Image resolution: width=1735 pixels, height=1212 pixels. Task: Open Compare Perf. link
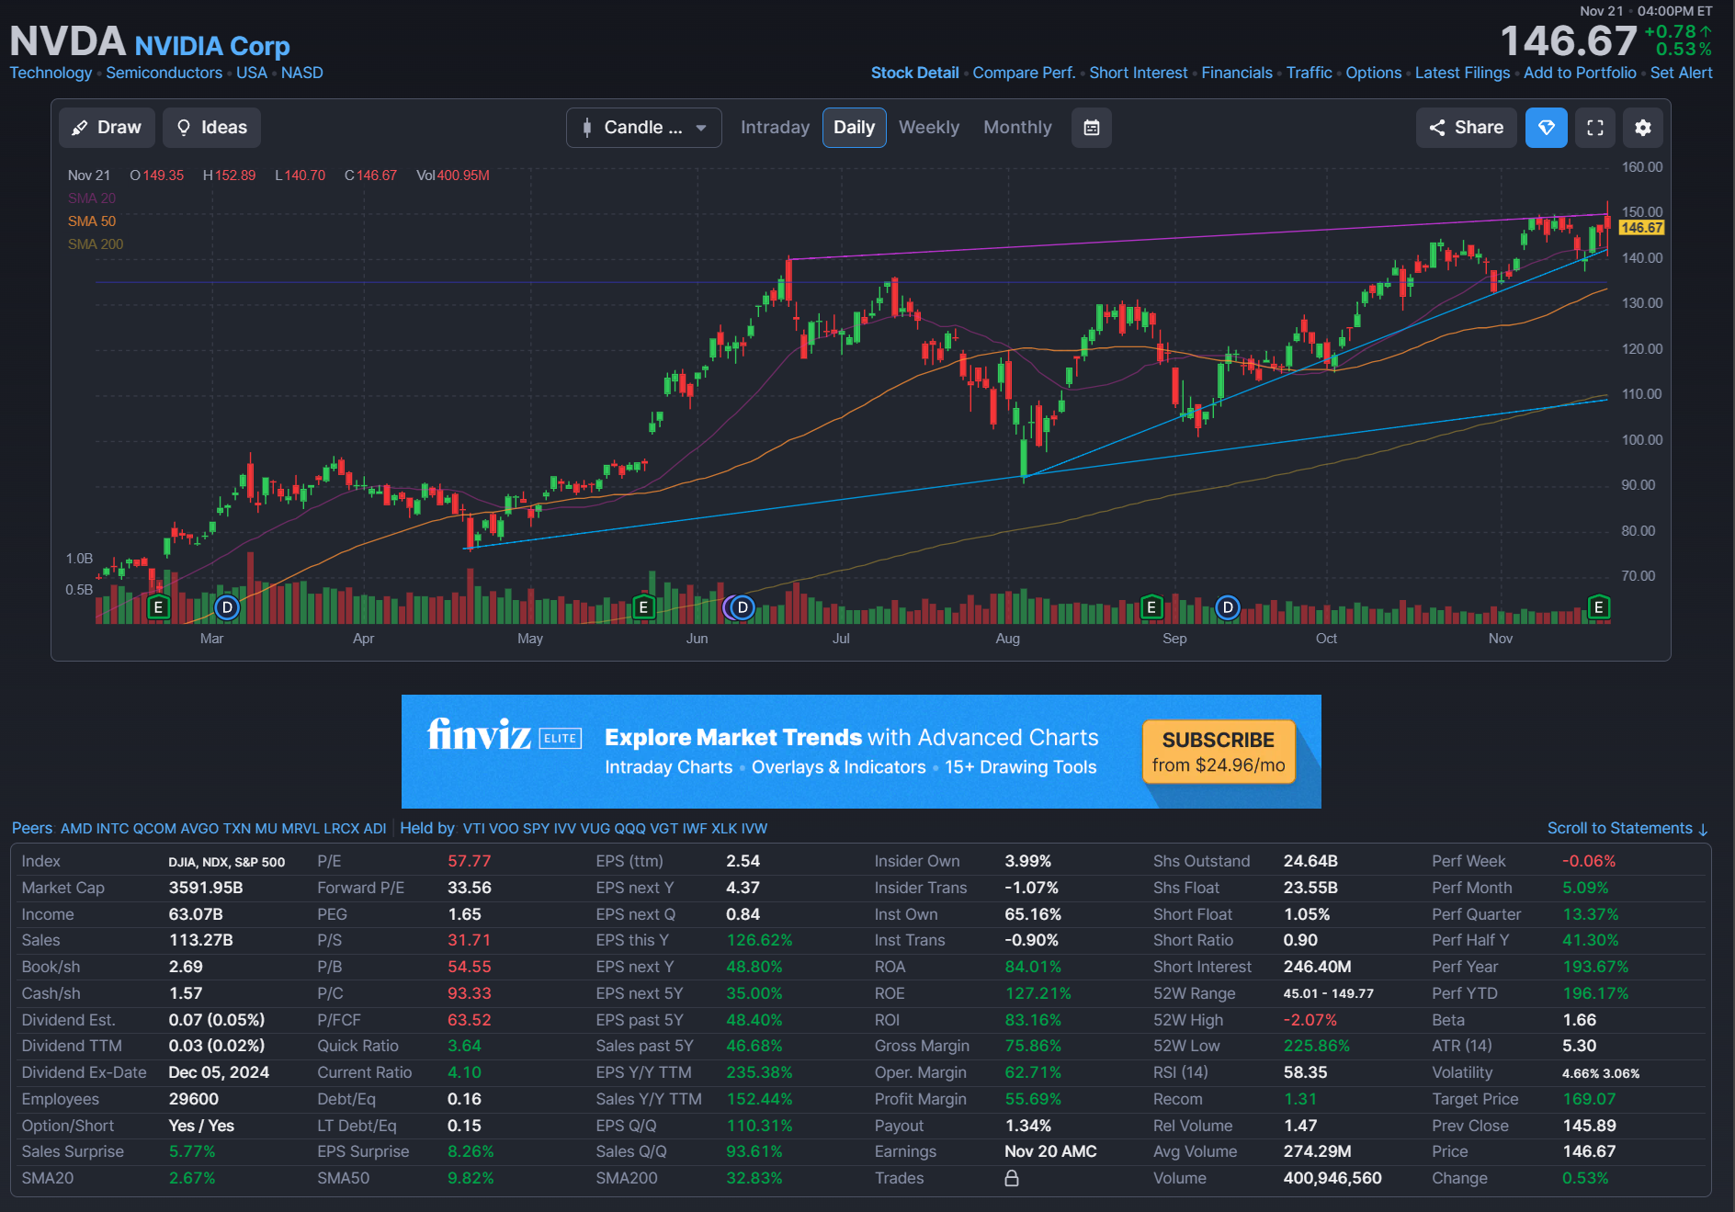click(x=1024, y=73)
